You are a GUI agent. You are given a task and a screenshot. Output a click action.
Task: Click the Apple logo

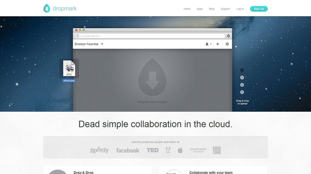coord(180,150)
